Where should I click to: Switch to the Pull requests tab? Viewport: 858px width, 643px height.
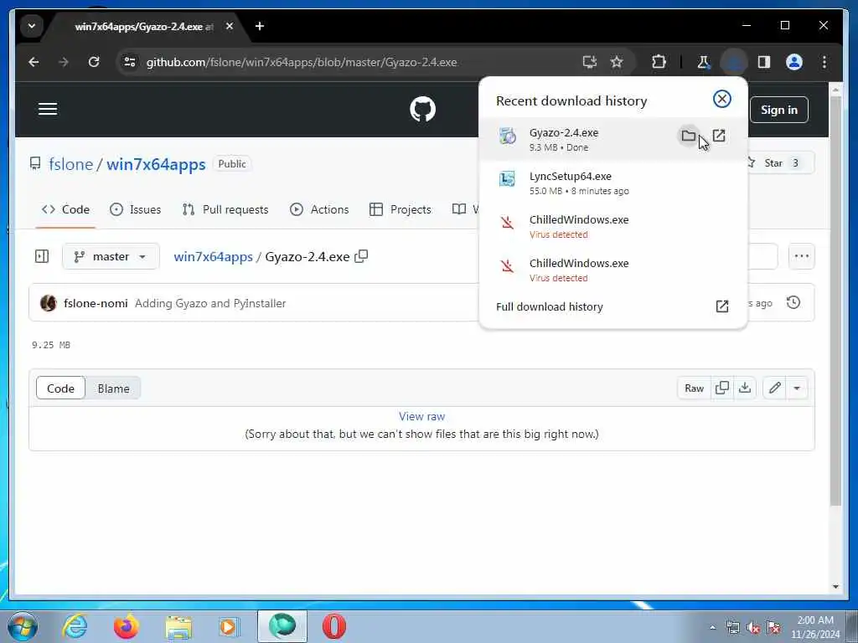[x=225, y=209]
